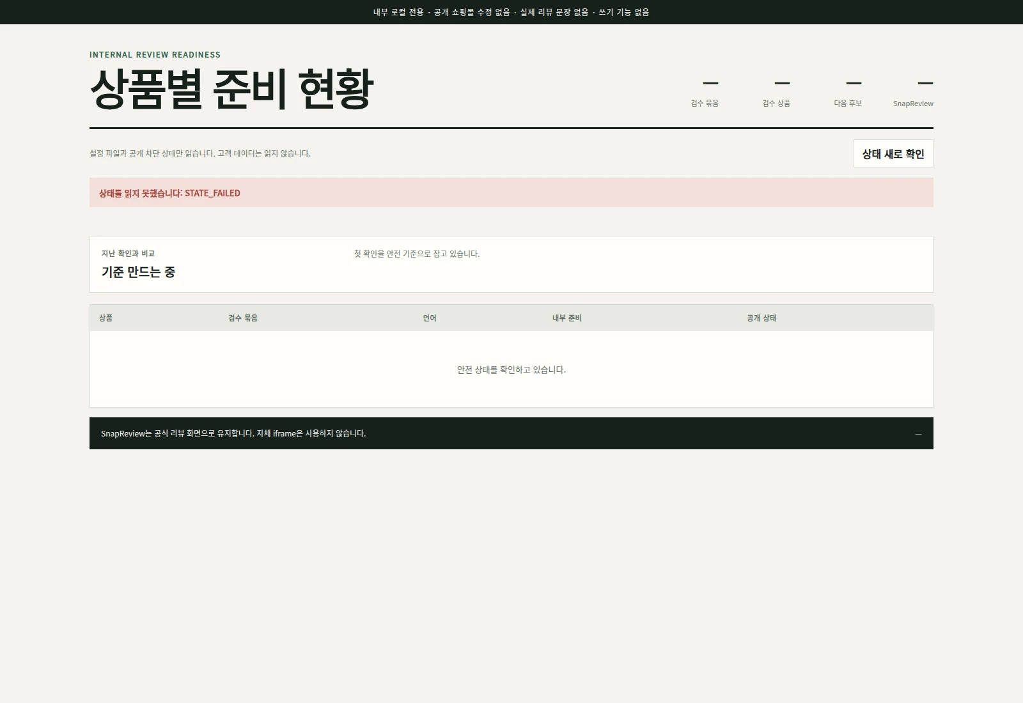
Task: Select the 상태를 읽지 못했습니다: STATE_FAILED error message
Action: pyautogui.click(x=511, y=192)
